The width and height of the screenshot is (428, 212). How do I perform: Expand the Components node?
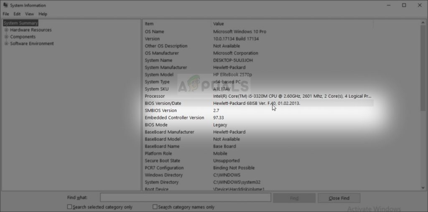tap(6, 37)
